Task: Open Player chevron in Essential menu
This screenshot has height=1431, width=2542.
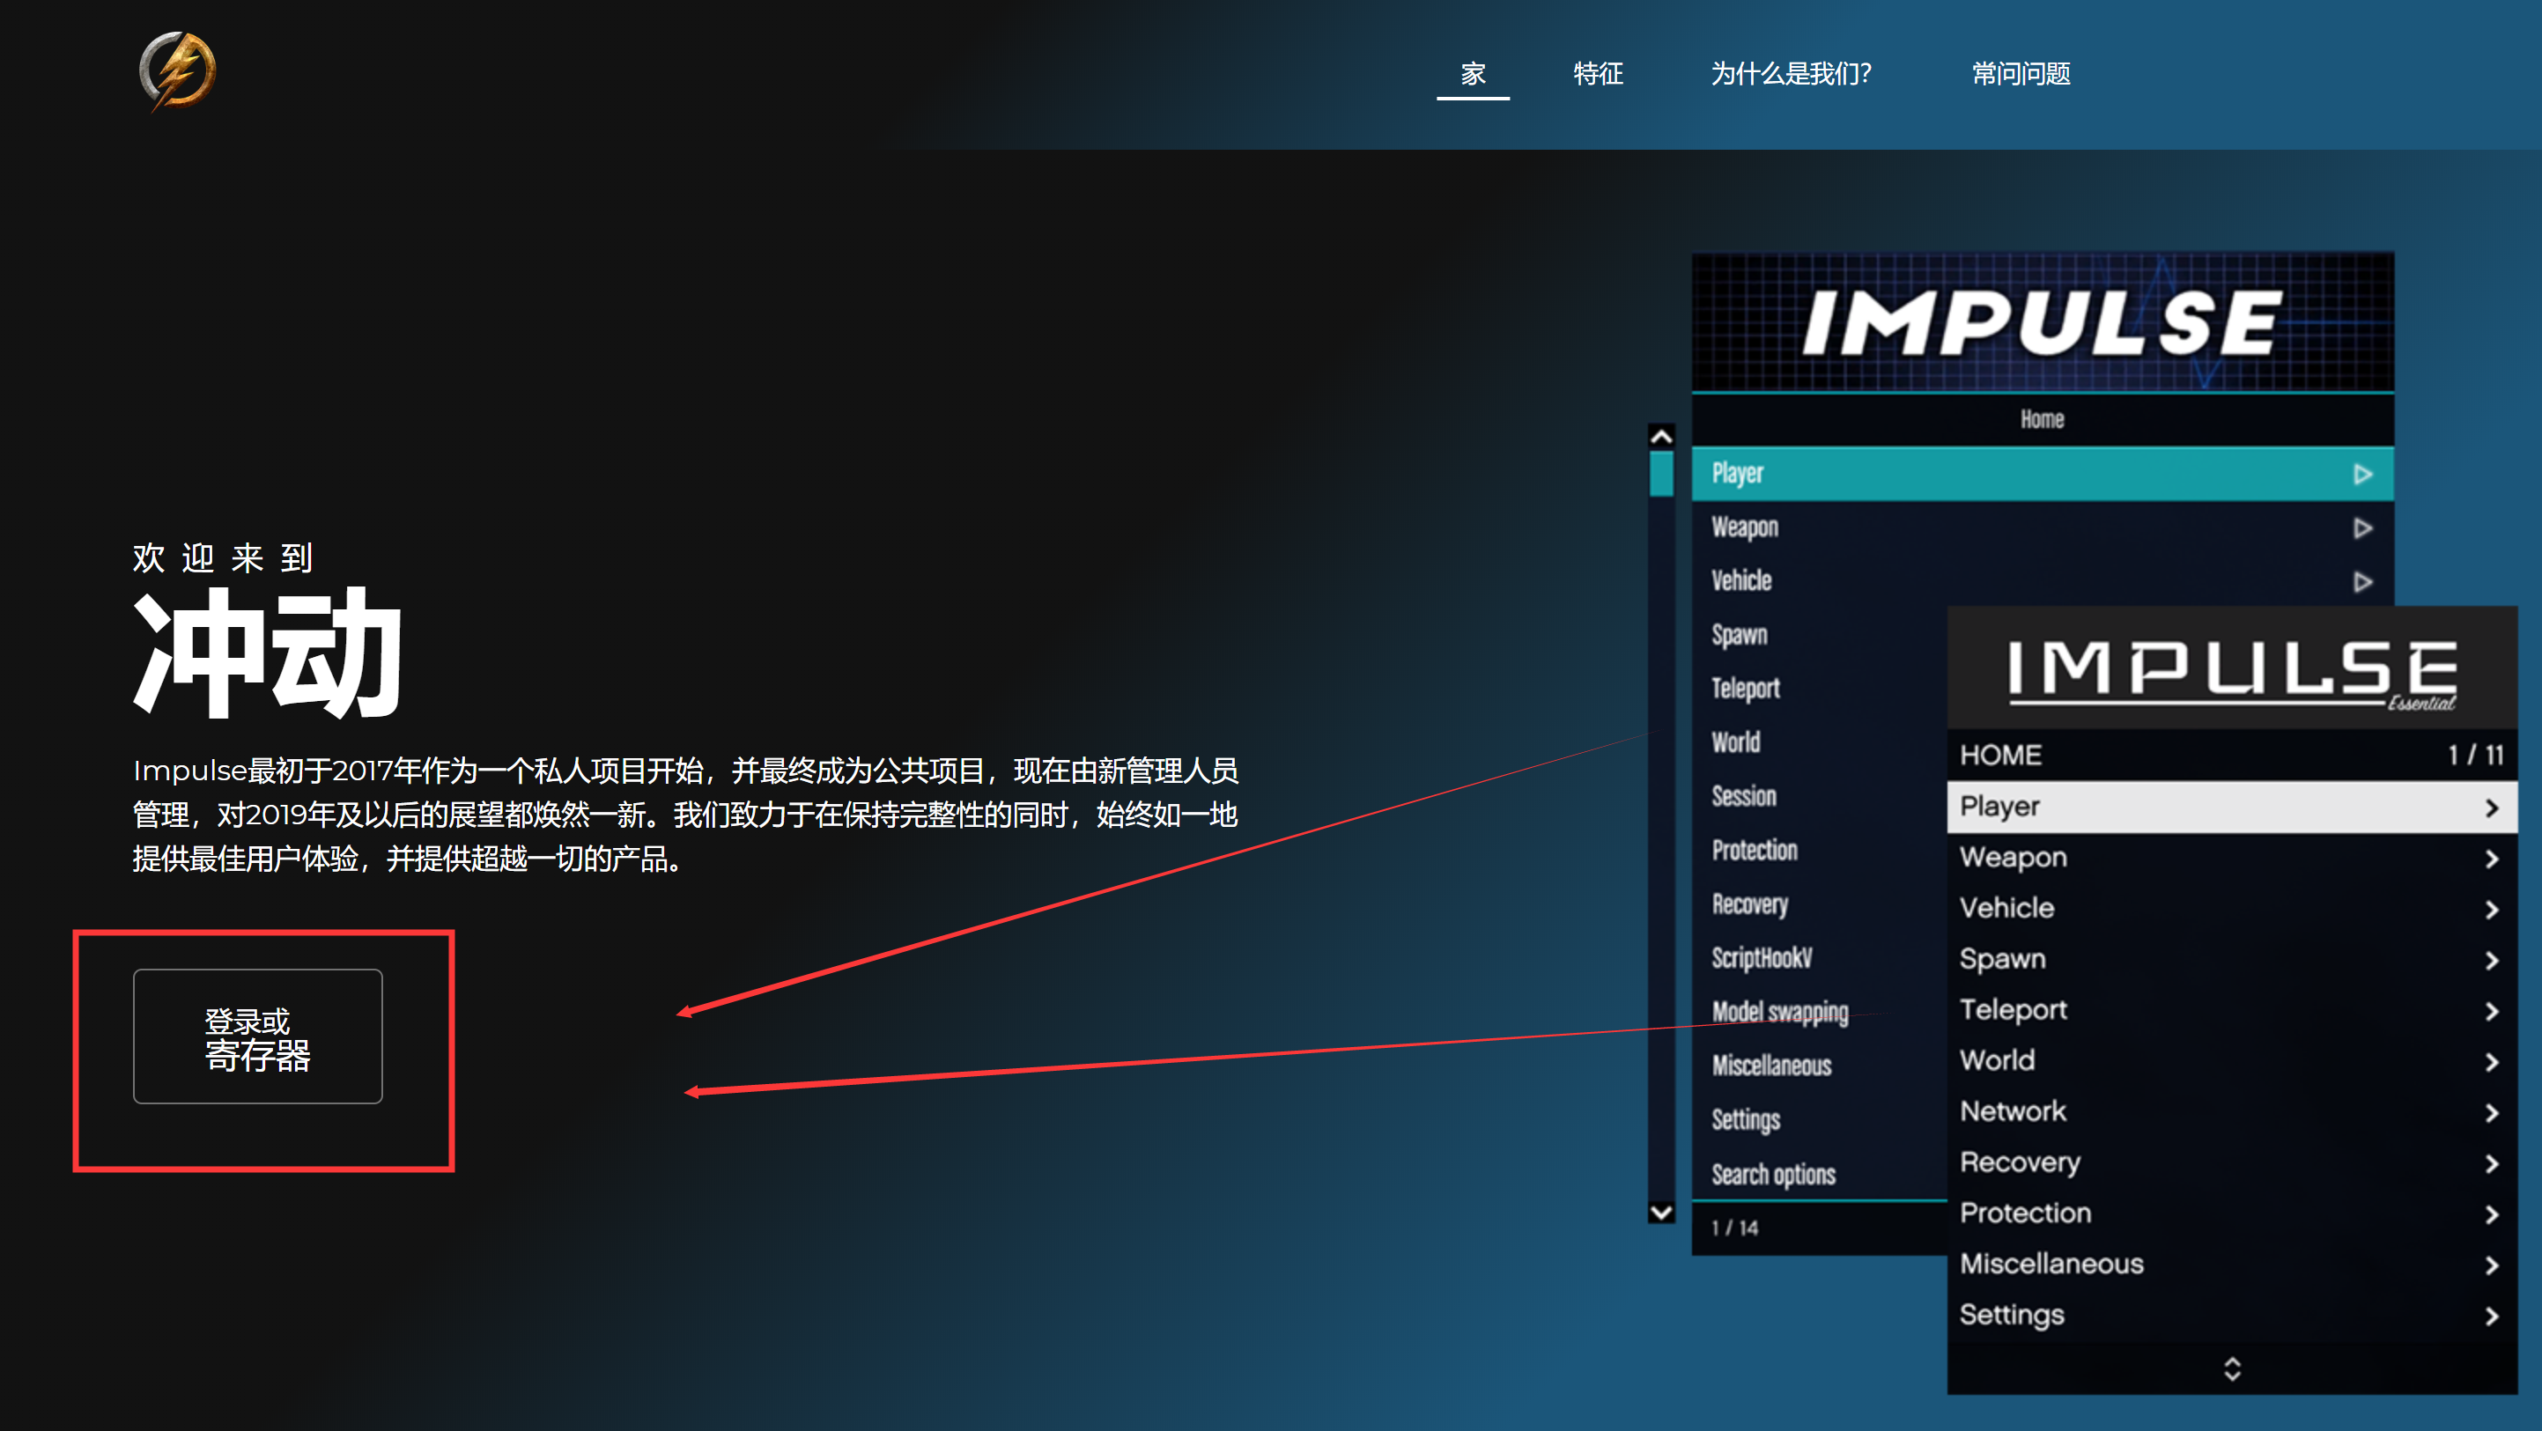Action: click(x=2492, y=808)
